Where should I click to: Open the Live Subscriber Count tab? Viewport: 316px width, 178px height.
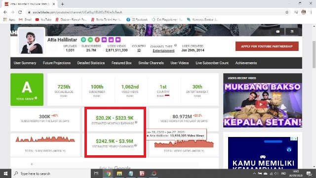pyautogui.click(x=212, y=63)
